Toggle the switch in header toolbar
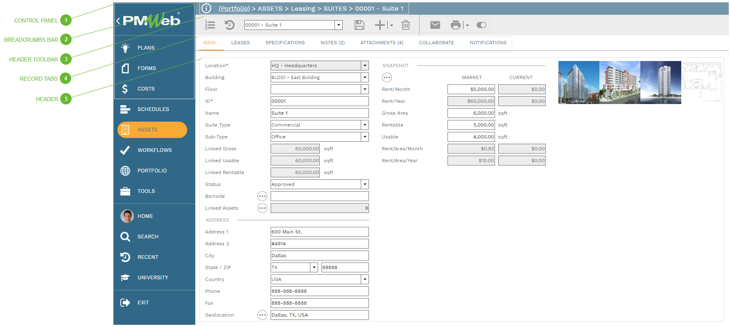Screen dimensions: 730x326 click(x=481, y=25)
